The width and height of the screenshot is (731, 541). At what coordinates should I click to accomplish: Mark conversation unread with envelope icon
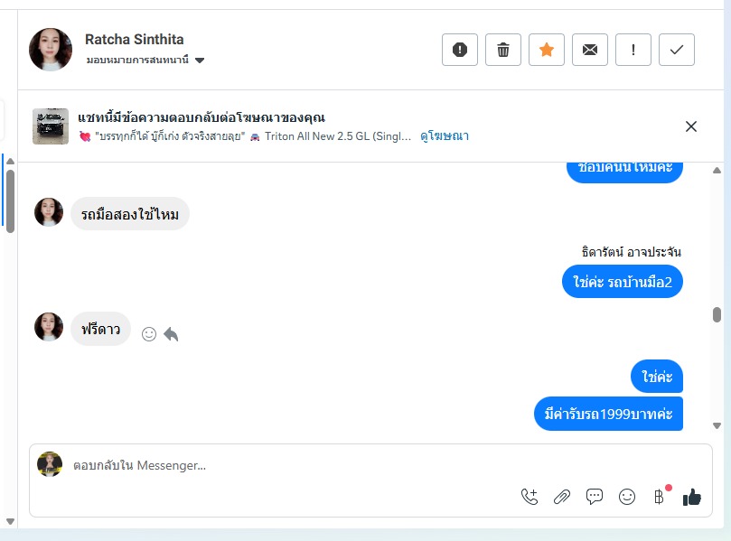pyautogui.click(x=590, y=50)
